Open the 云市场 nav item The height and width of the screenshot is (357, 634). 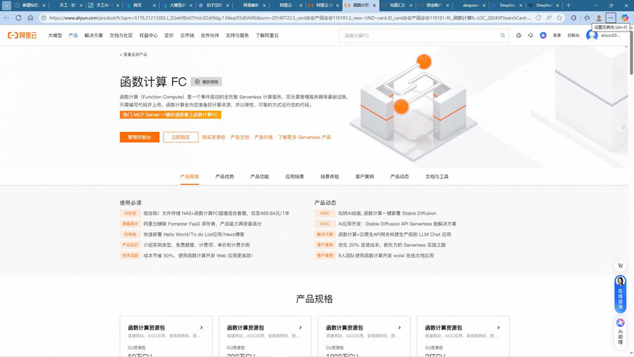click(x=187, y=36)
